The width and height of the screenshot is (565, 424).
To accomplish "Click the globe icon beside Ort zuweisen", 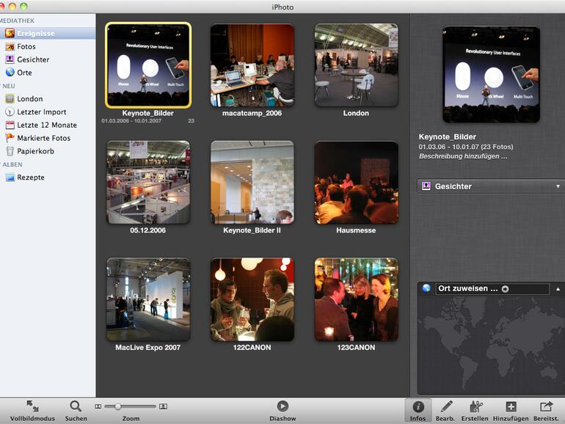I will pos(426,288).
